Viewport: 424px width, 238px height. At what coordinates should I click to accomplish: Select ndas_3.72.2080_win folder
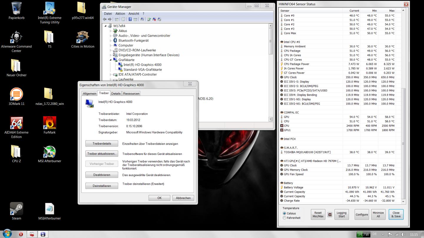(49, 97)
